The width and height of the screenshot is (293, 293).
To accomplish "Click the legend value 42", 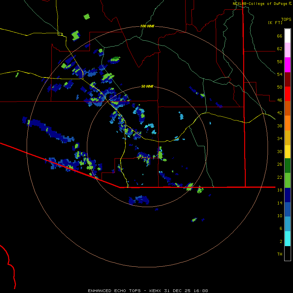I will click(280, 113).
